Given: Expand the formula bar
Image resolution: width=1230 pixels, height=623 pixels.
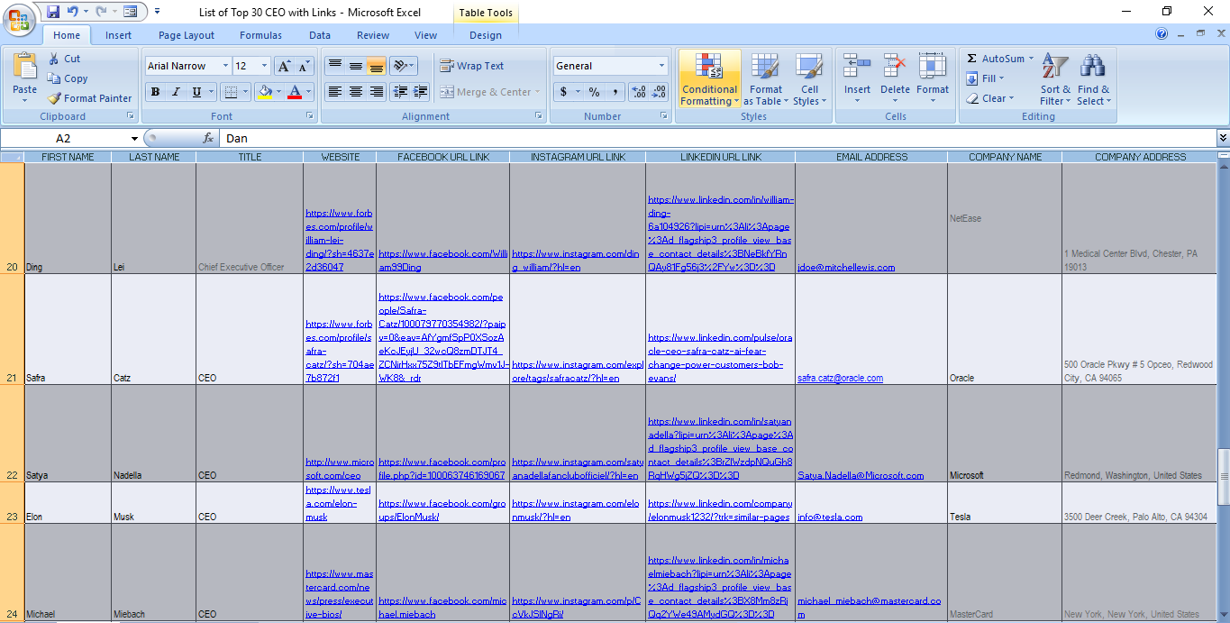Looking at the screenshot, I should (1223, 138).
